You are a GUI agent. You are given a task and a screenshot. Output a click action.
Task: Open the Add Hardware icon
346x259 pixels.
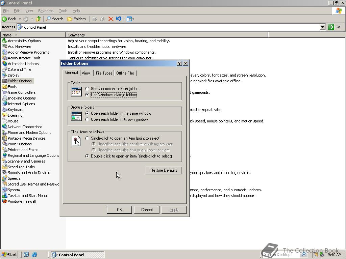click(x=5, y=47)
